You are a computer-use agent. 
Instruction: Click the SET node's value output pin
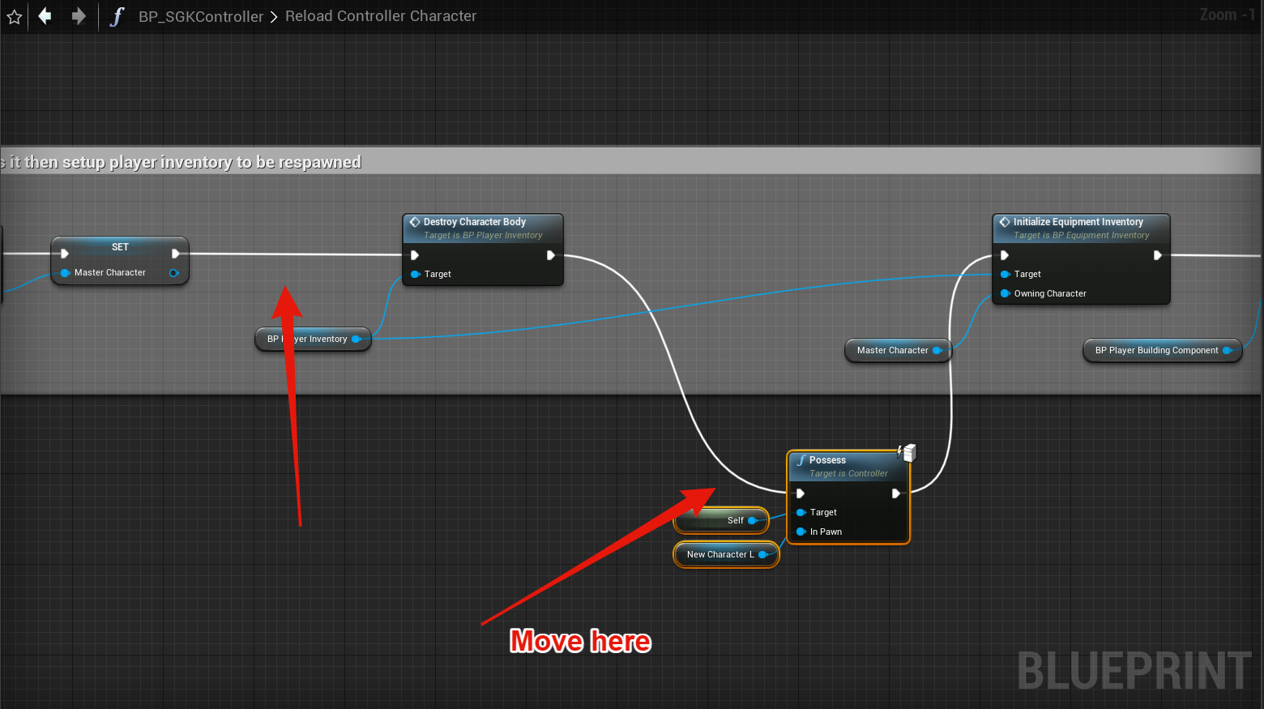173,273
